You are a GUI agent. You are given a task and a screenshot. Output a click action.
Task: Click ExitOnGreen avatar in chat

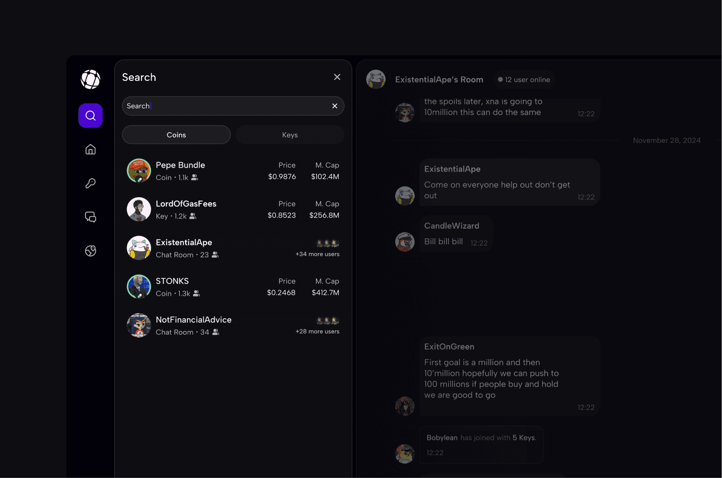point(405,406)
